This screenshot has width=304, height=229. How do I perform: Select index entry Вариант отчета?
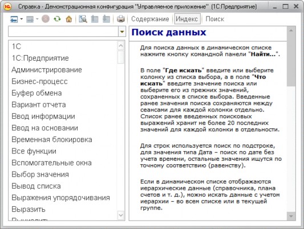[x=39, y=105]
